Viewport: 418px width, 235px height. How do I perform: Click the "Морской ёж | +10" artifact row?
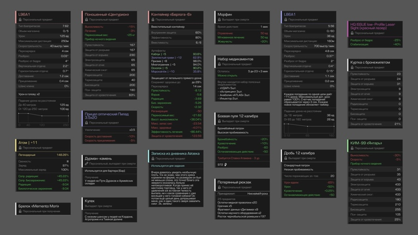(x=176, y=71)
